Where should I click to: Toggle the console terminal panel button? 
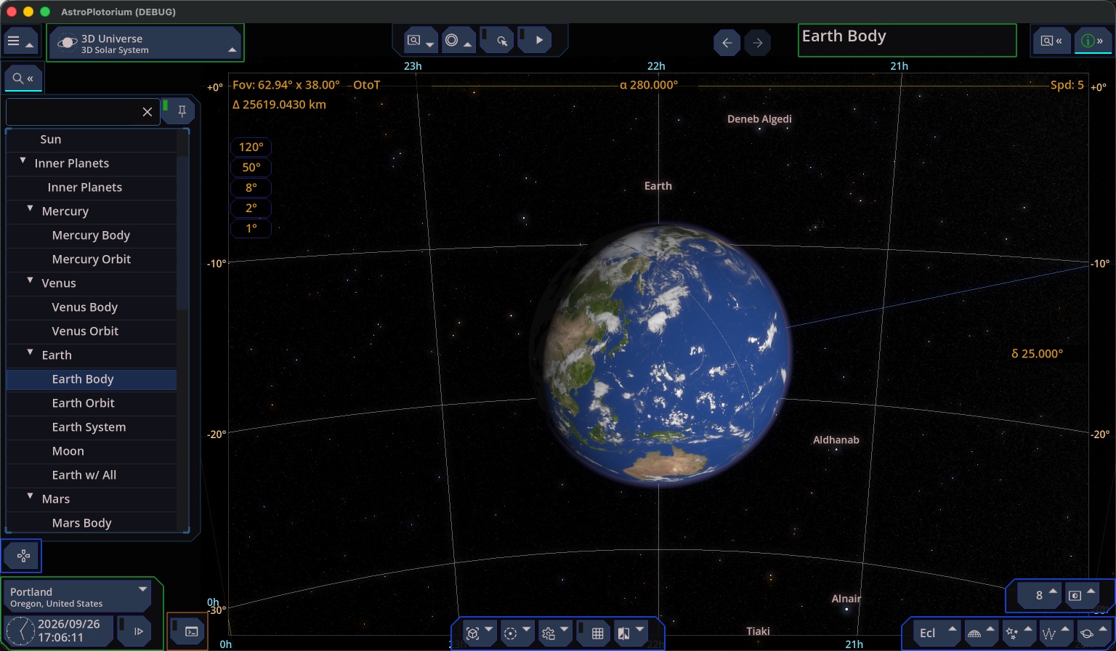[x=187, y=631]
